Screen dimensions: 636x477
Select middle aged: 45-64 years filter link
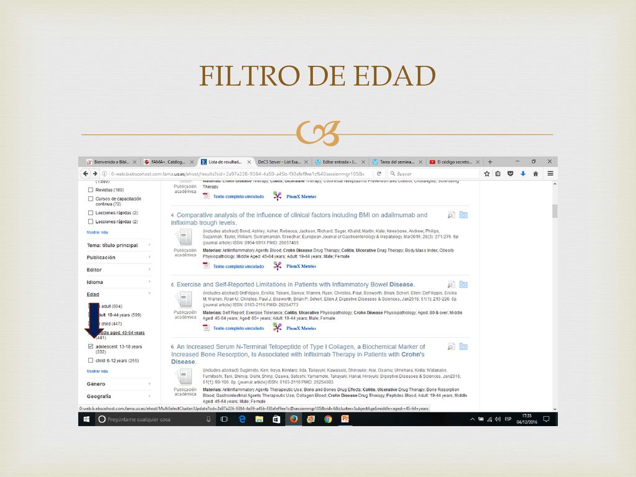(120, 335)
